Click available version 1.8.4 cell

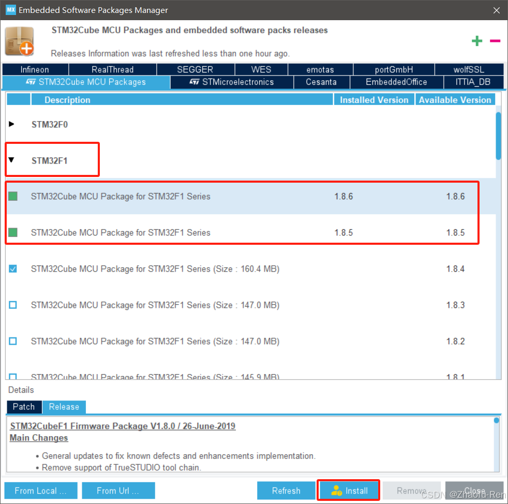[456, 269]
